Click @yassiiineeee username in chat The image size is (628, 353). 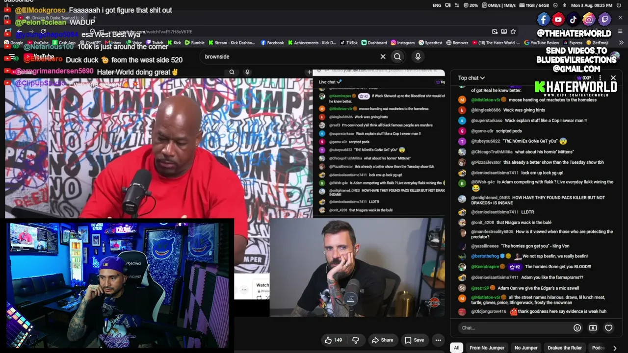(485, 246)
